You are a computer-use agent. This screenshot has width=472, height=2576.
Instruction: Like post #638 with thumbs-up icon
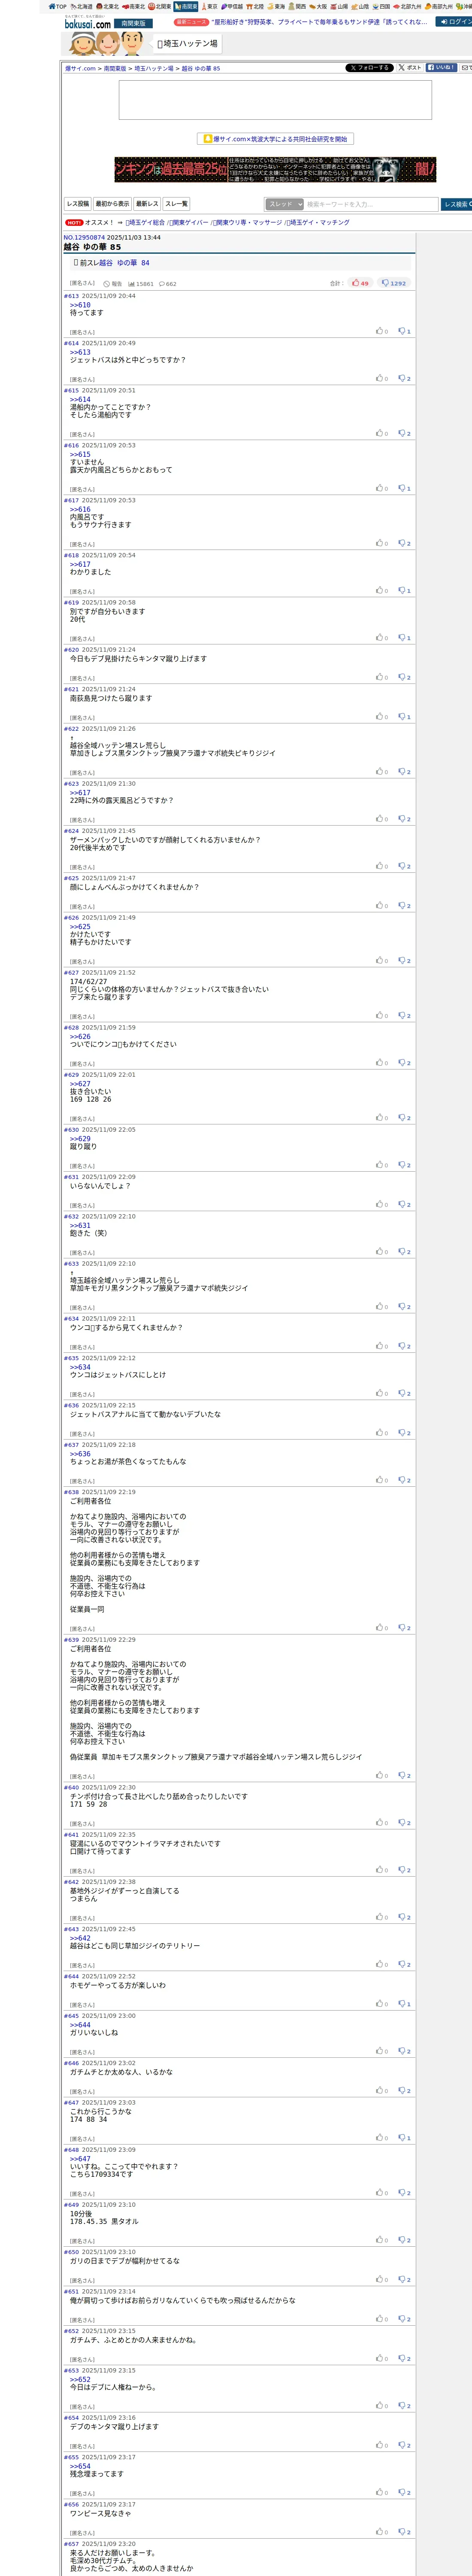381,1628
